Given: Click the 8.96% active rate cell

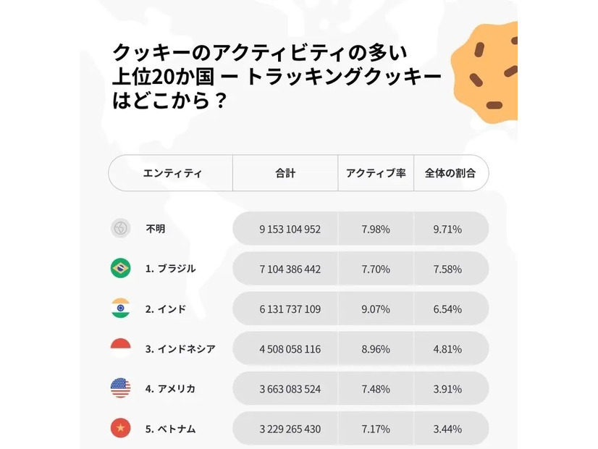Looking at the screenshot, I should (x=376, y=348).
